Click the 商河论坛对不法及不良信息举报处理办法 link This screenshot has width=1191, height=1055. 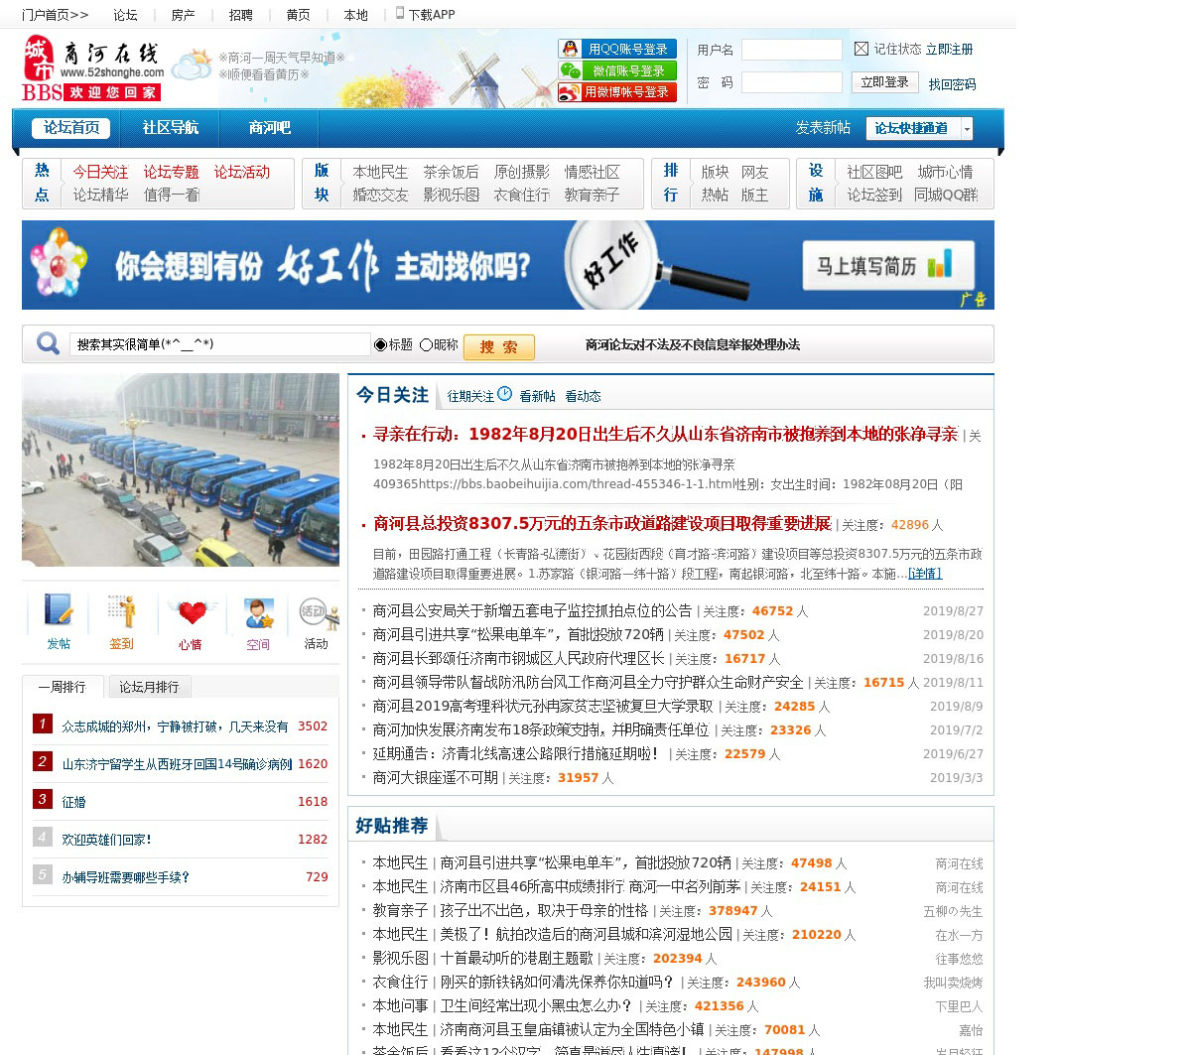click(692, 344)
